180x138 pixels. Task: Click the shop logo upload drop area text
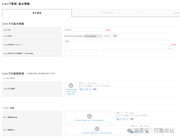(71, 92)
